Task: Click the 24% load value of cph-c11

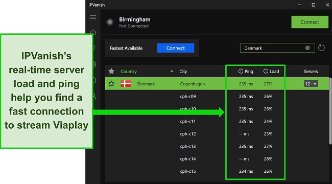Action: tap(268, 122)
